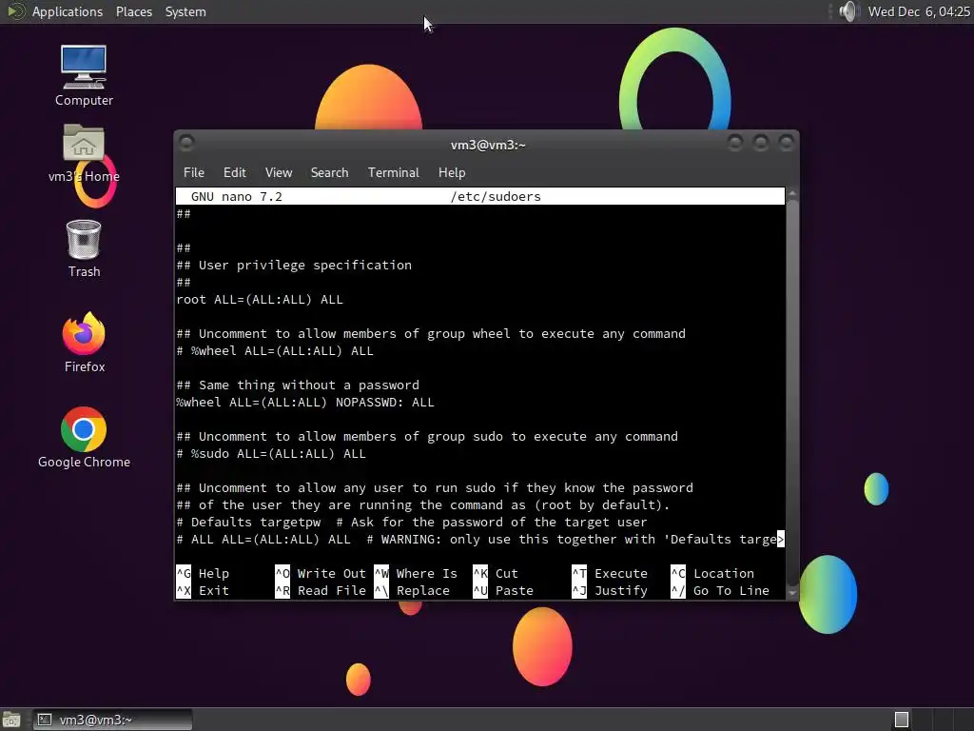This screenshot has width=974, height=731.
Task: Click the line 'root ALL=(ALL:ALL) ALL'
Action: point(260,300)
